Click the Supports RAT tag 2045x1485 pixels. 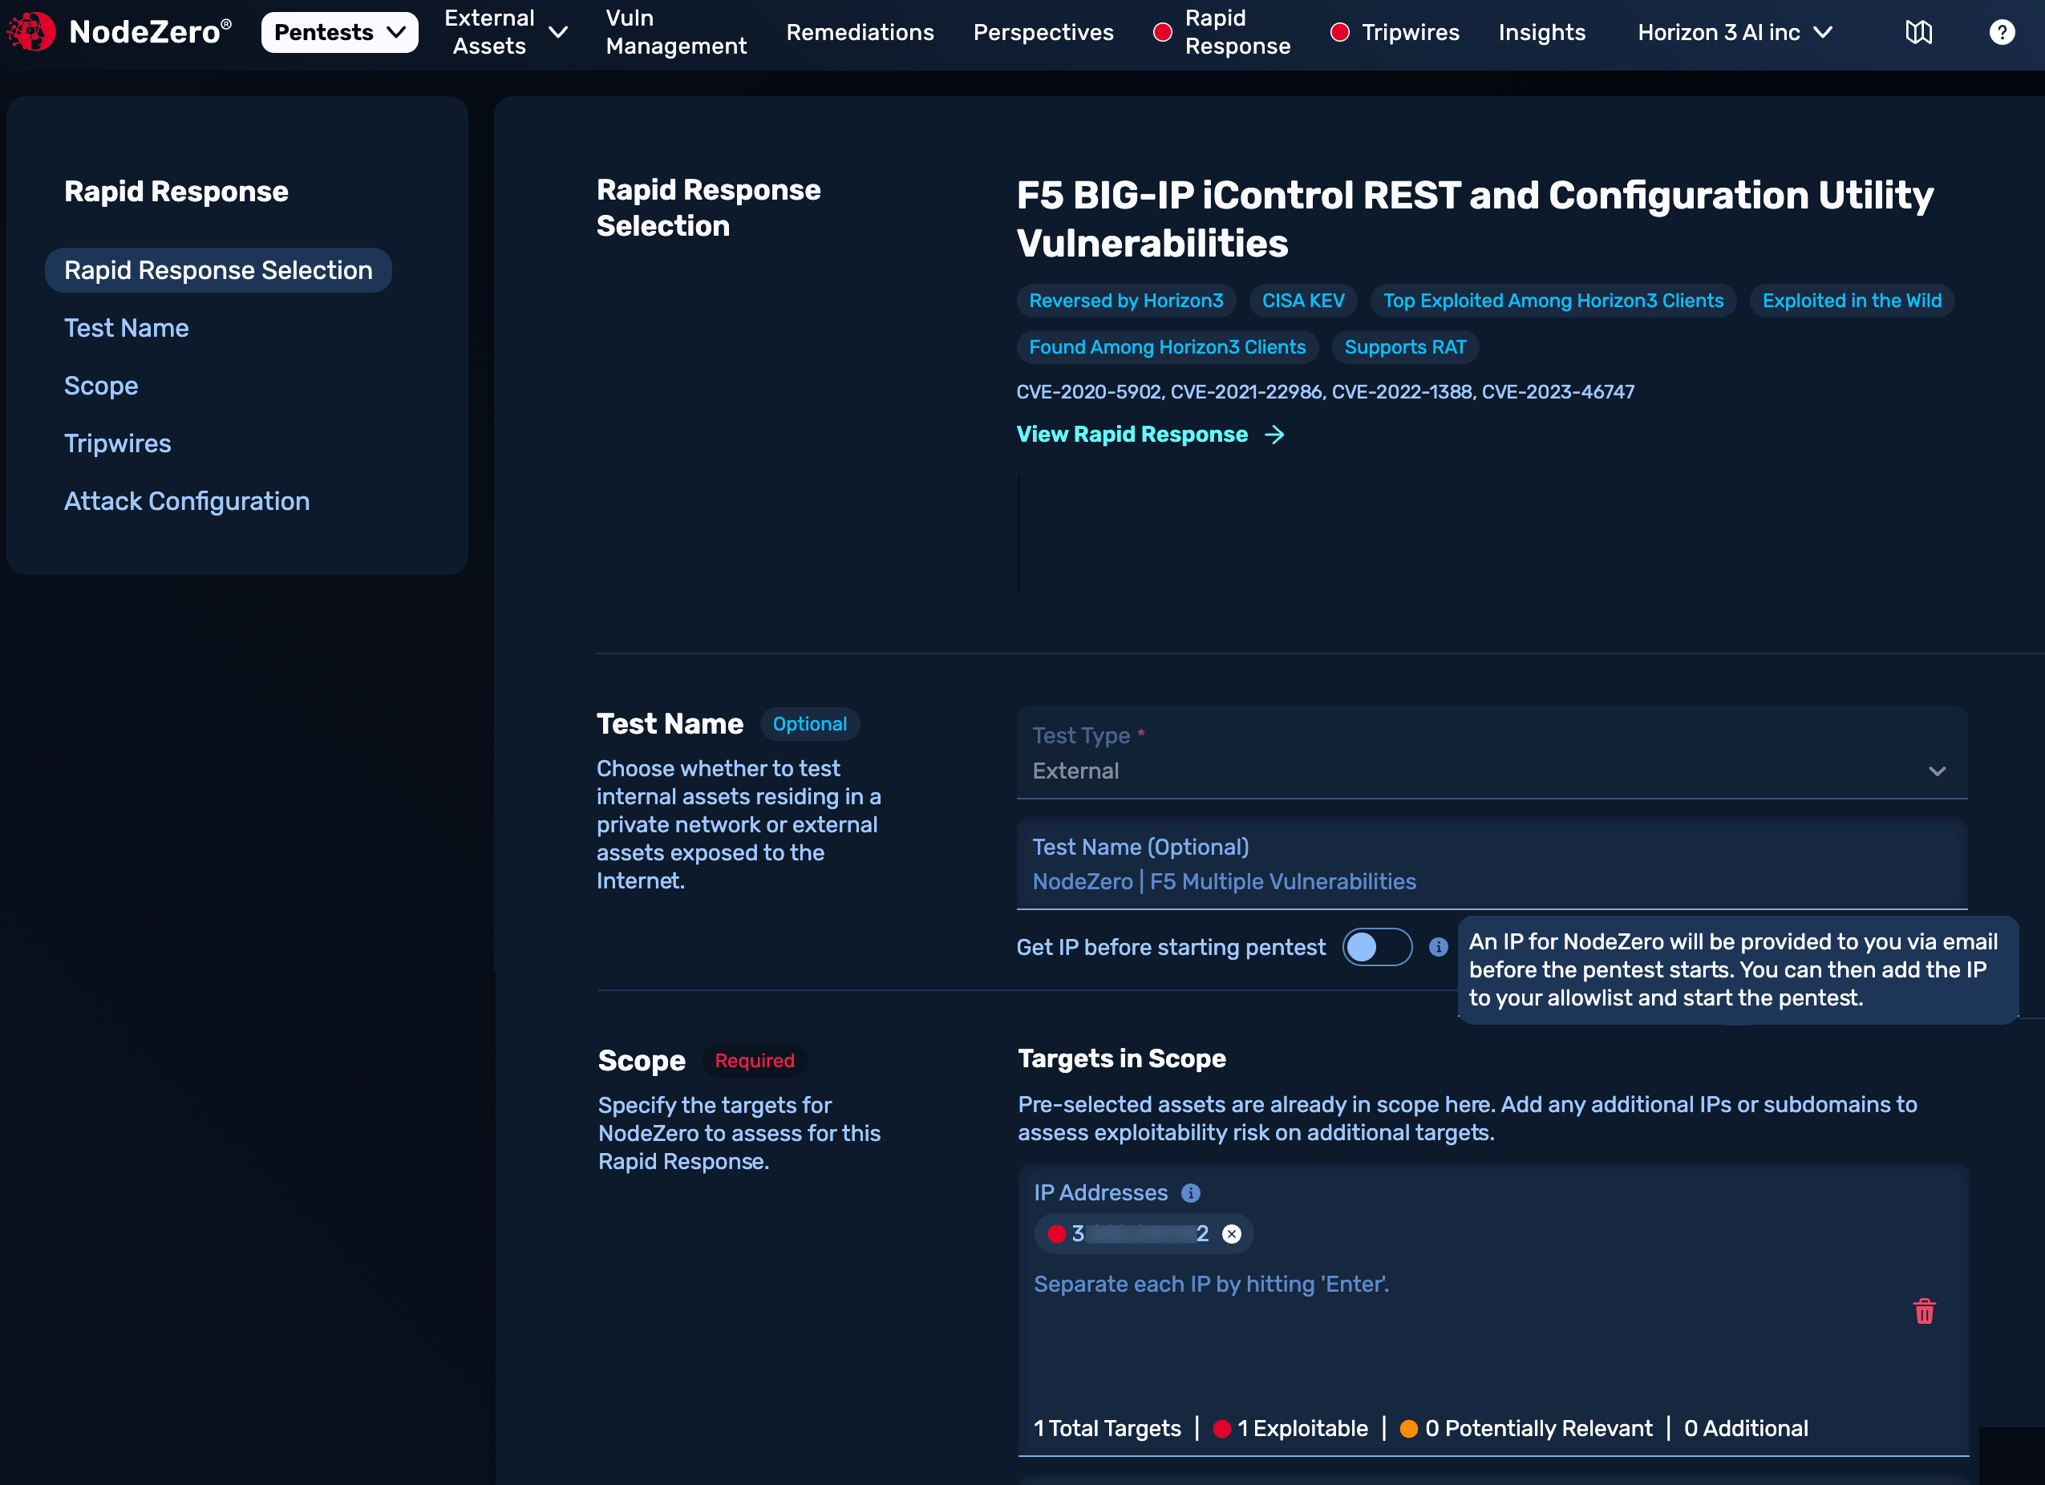[1405, 347]
